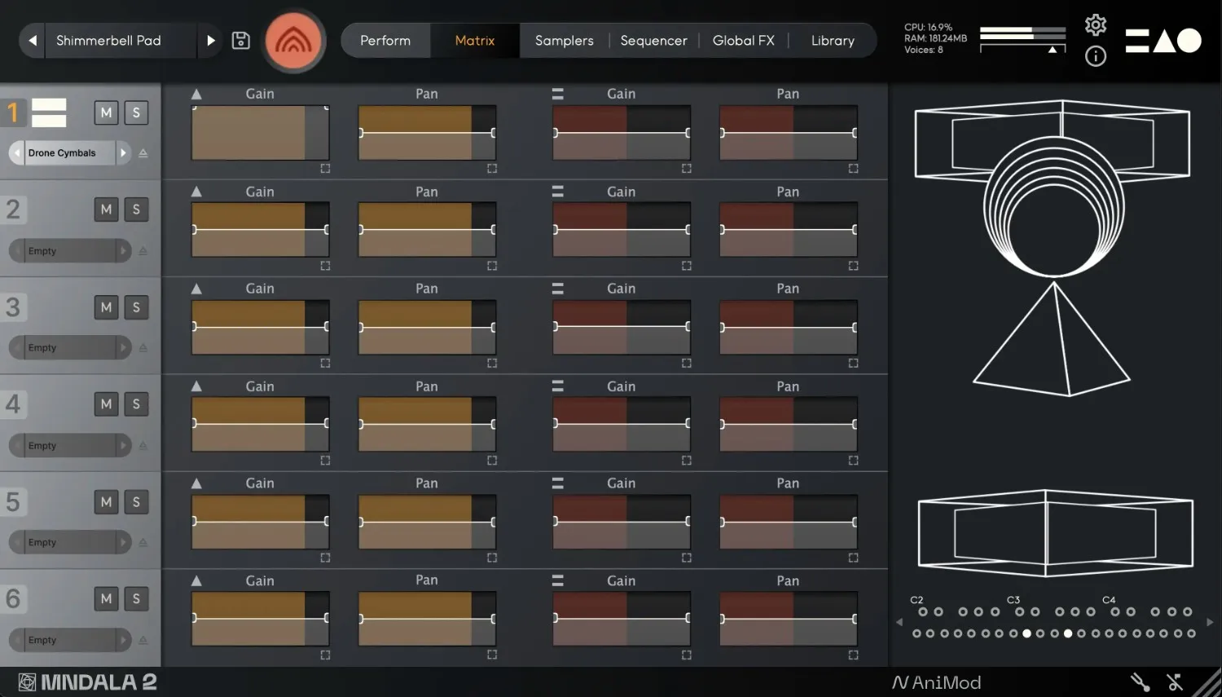
Task: Switch to the Samplers tab
Action: click(x=564, y=40)
